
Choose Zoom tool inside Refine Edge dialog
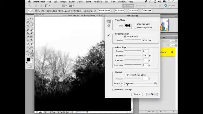(108, 22)
